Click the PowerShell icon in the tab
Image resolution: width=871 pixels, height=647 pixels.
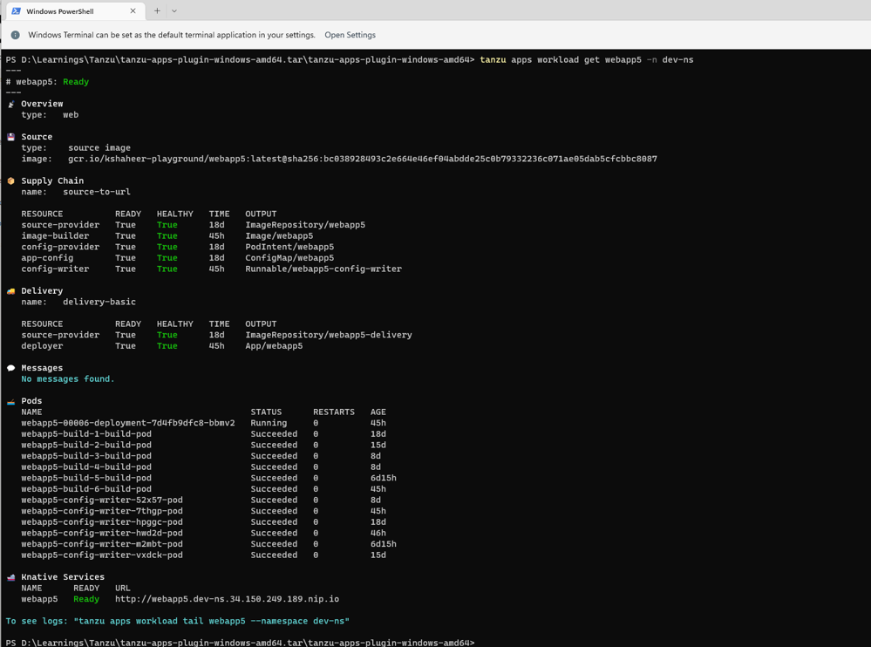click(x=16, y=11)
